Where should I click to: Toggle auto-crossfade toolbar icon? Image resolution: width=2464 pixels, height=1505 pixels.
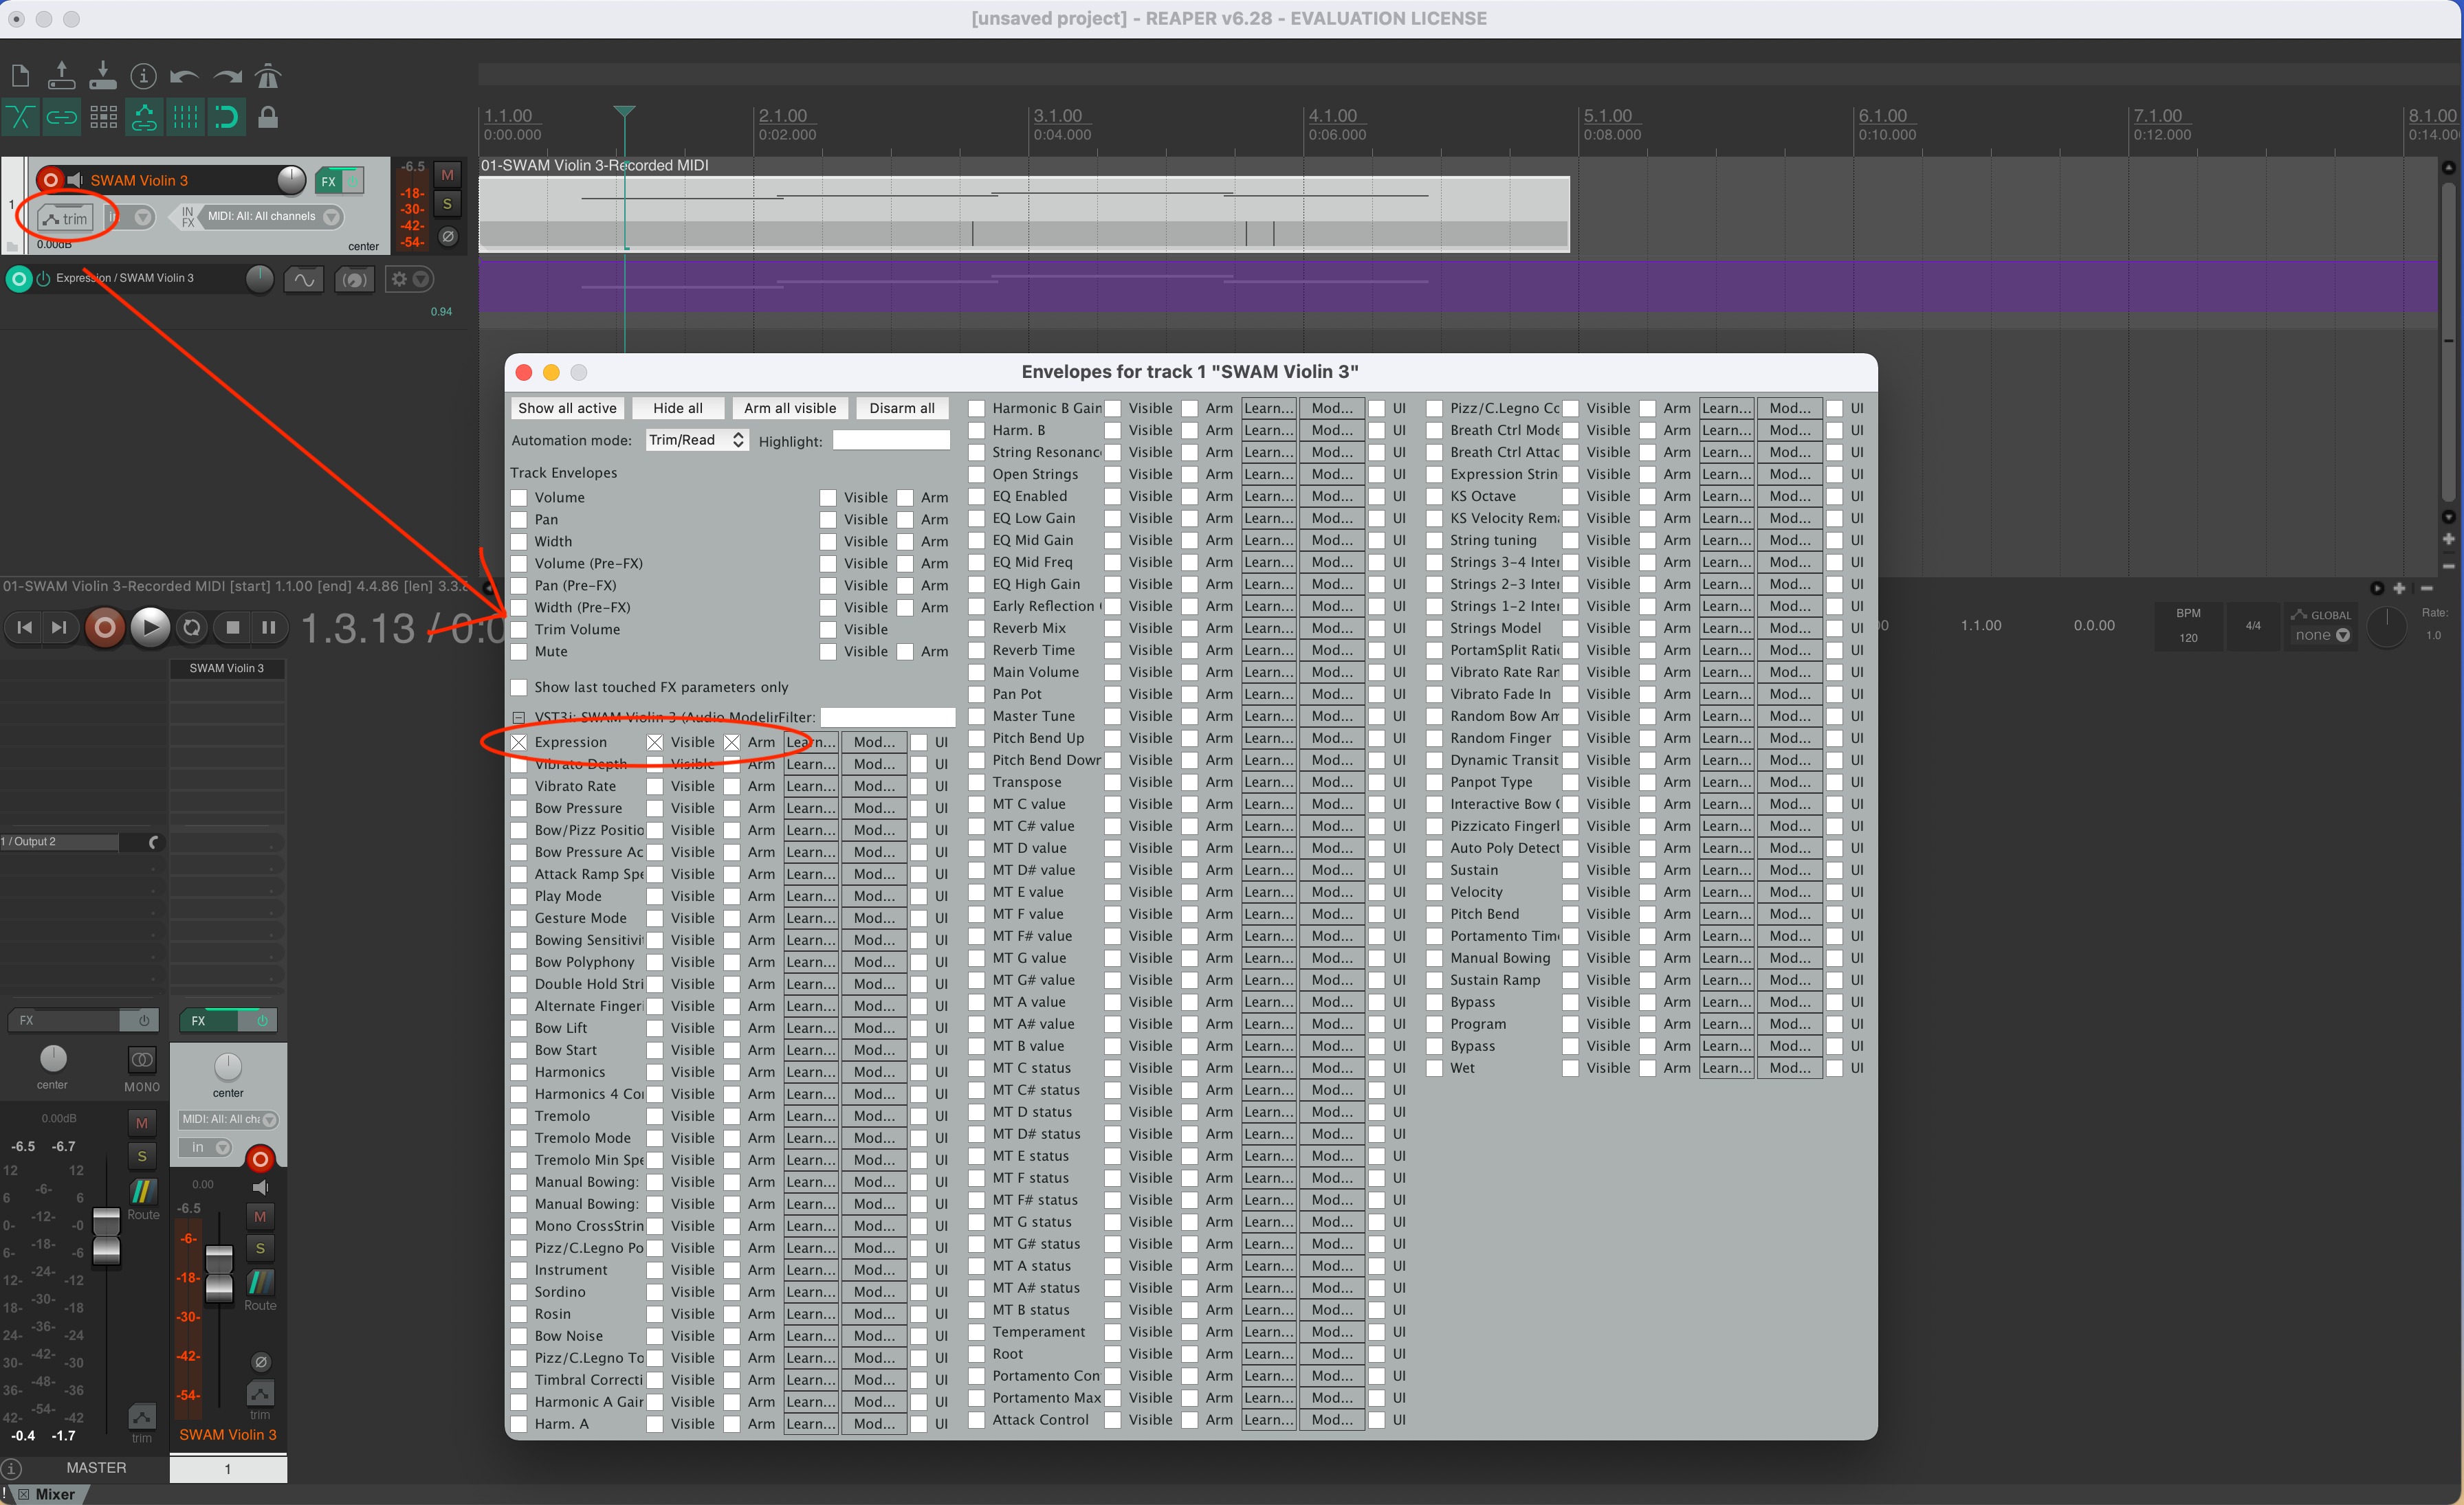click(21, 118)
